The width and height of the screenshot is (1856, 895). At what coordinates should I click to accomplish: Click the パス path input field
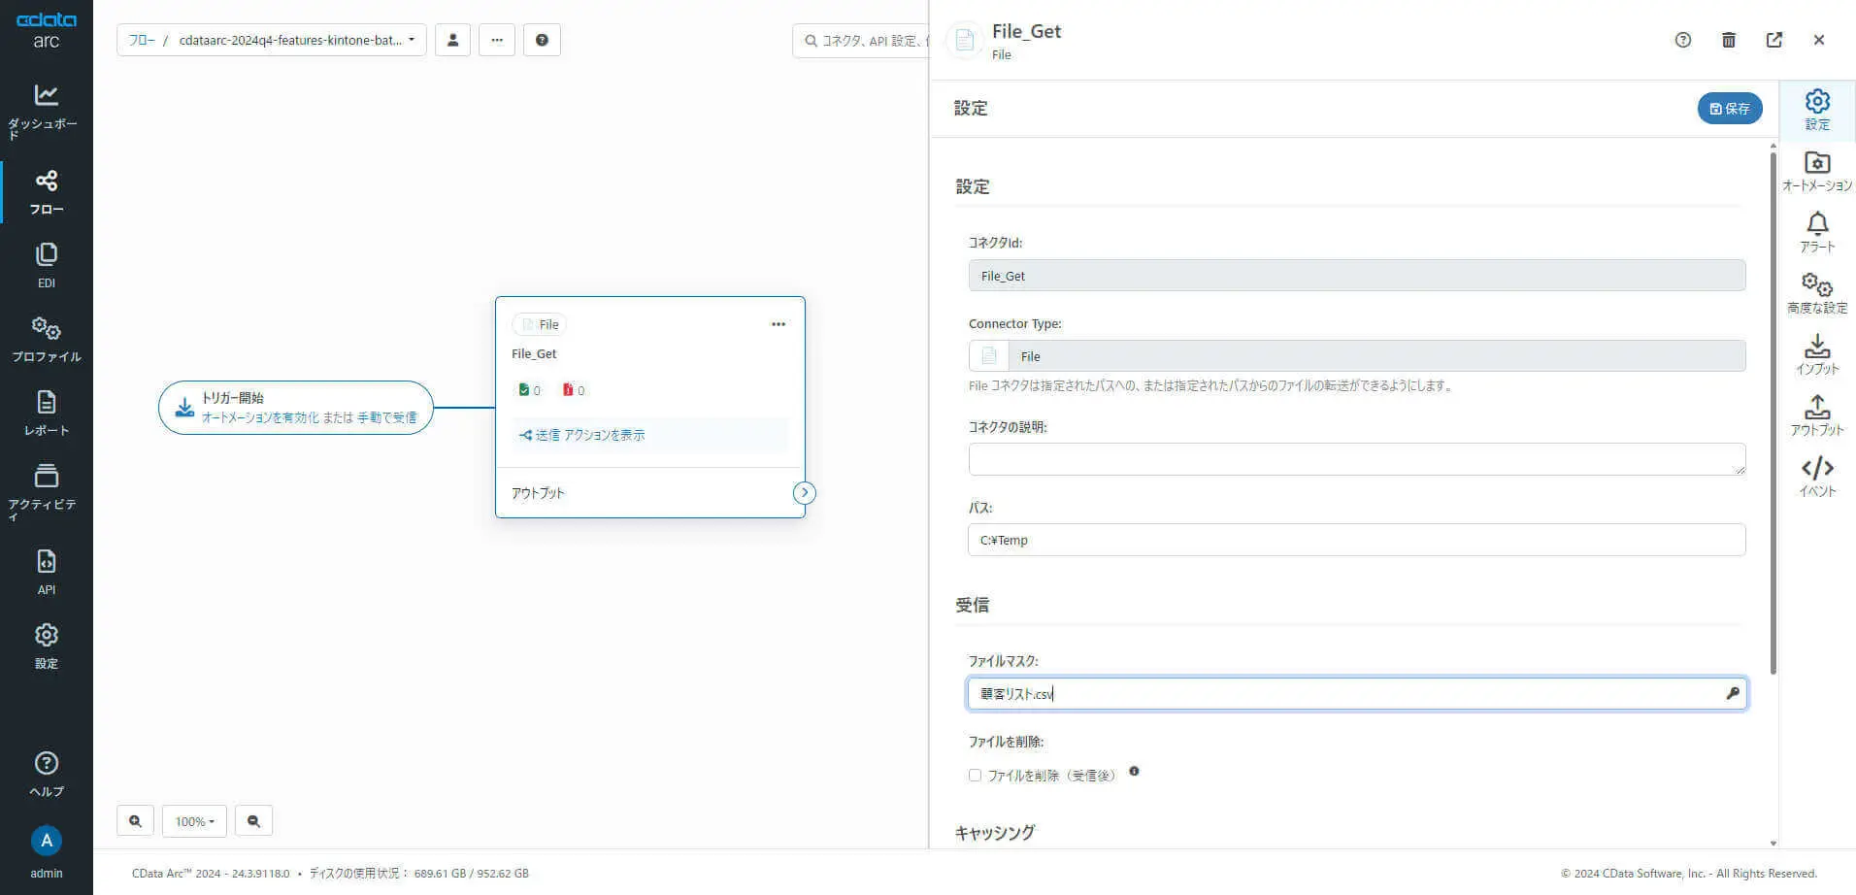[1356, 540]
